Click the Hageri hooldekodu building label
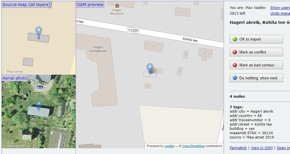Screen dimensions: 290x154 [98, 49]
